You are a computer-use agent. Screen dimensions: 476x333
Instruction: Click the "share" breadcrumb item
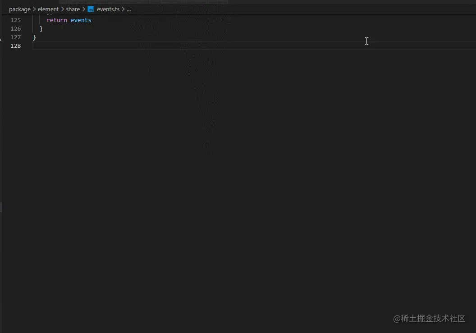pyautogui.click(x=73, y=9)
